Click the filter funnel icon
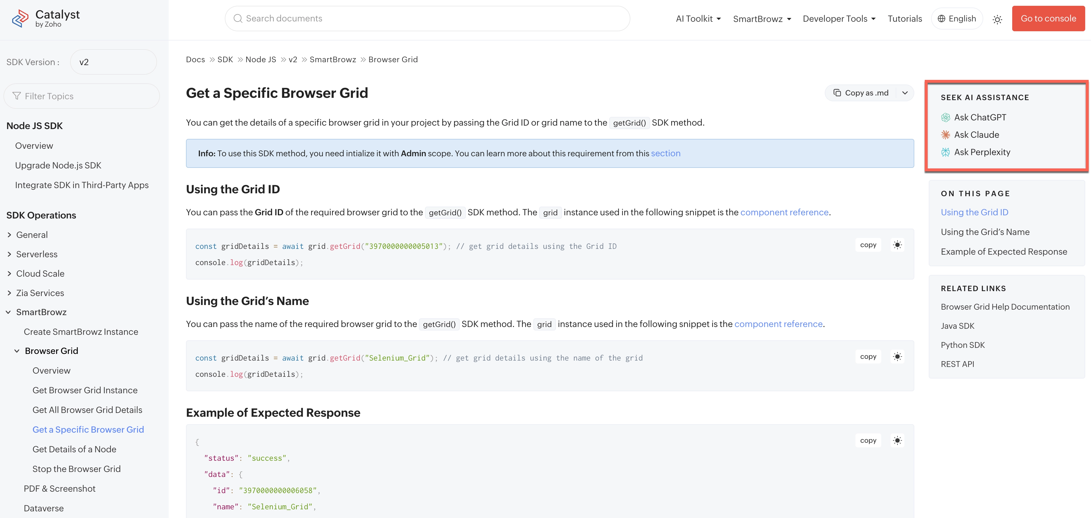The image size is (1091, 518). click(x=17, y=96)
